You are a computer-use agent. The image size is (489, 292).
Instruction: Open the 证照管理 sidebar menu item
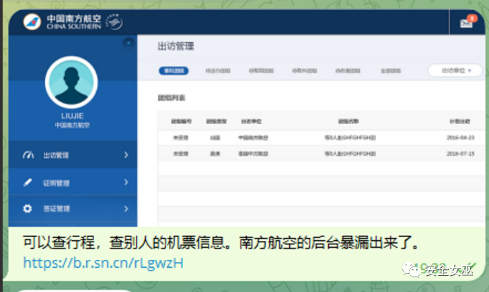[73, 182]
